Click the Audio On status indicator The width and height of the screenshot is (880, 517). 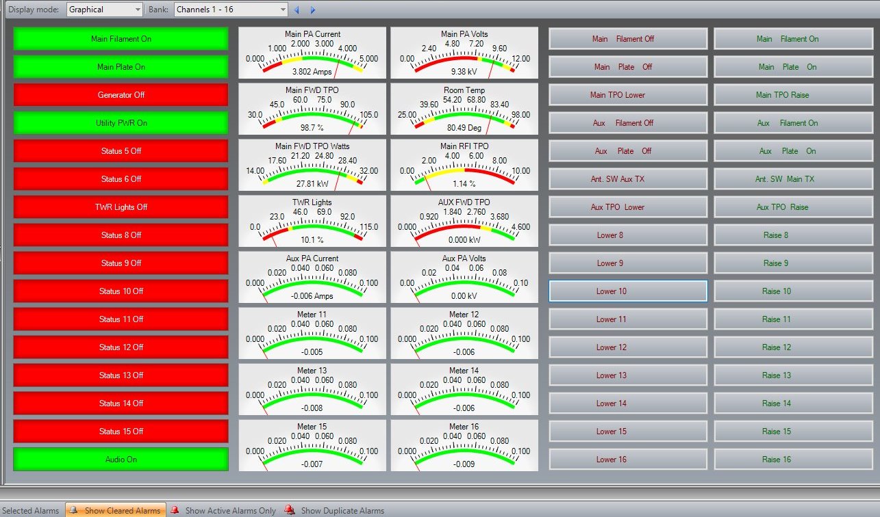(121, 460)
